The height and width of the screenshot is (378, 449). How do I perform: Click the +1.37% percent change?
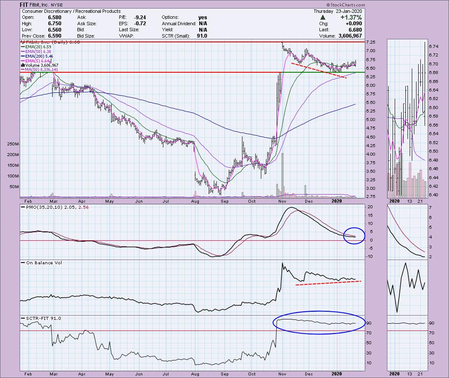pyautogui.click(x=351, y=18)
